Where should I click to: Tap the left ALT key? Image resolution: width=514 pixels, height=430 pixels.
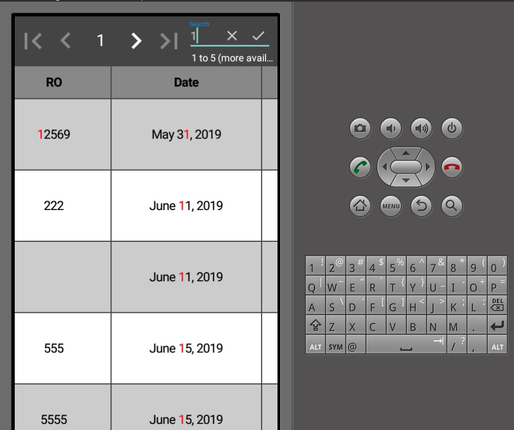point(315,345)
